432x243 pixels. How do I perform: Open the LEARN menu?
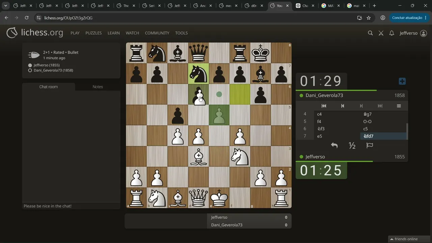pyautogui.click(x=114, y=33)
